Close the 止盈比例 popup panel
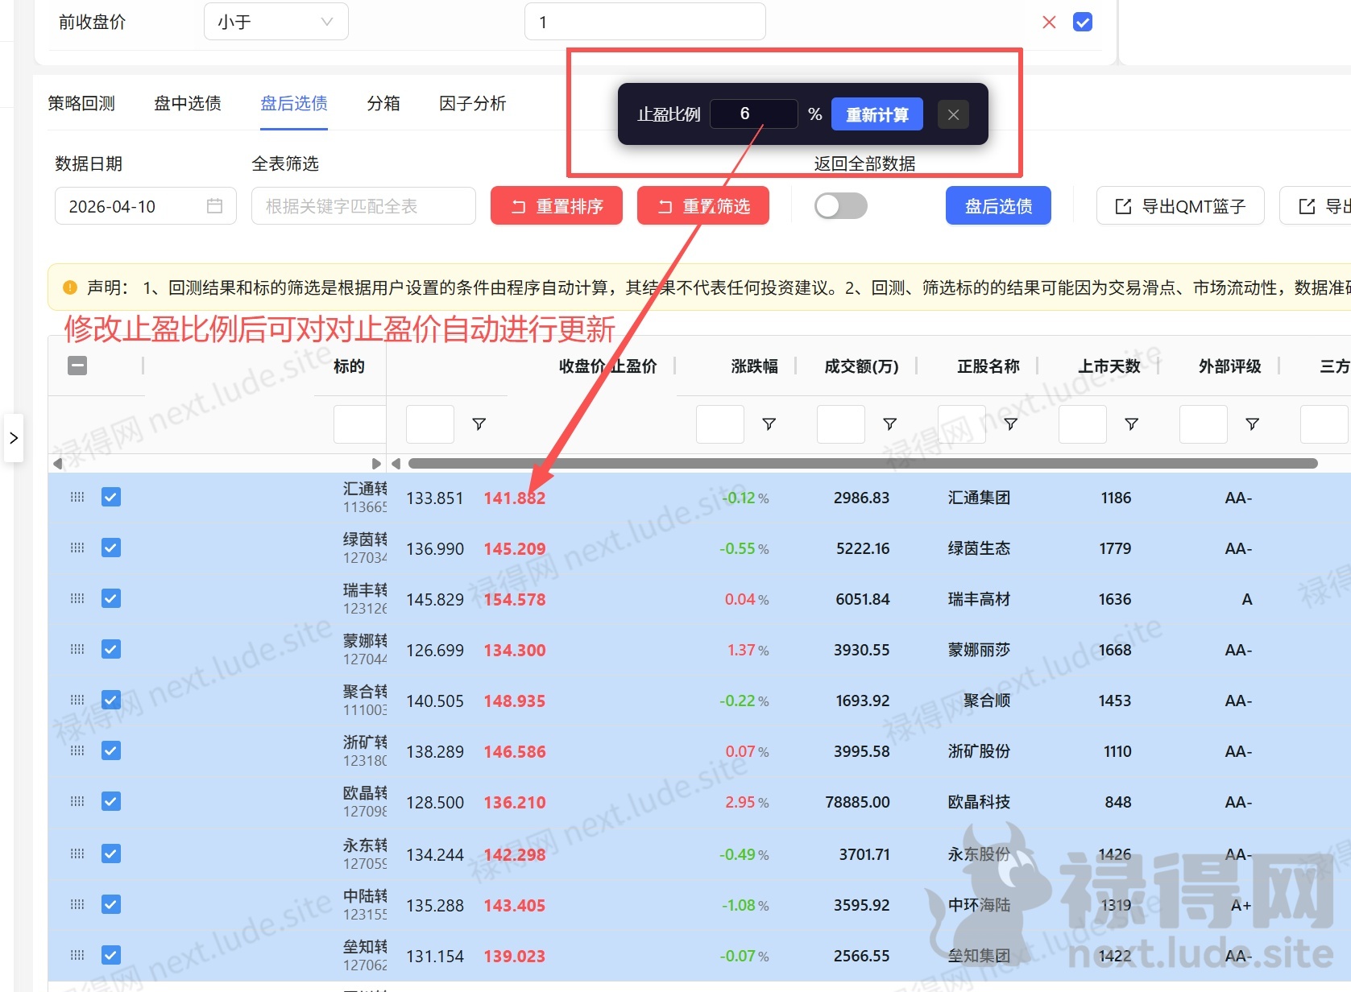The height and width of the screenshot is (992, 1351). point(953,114)
